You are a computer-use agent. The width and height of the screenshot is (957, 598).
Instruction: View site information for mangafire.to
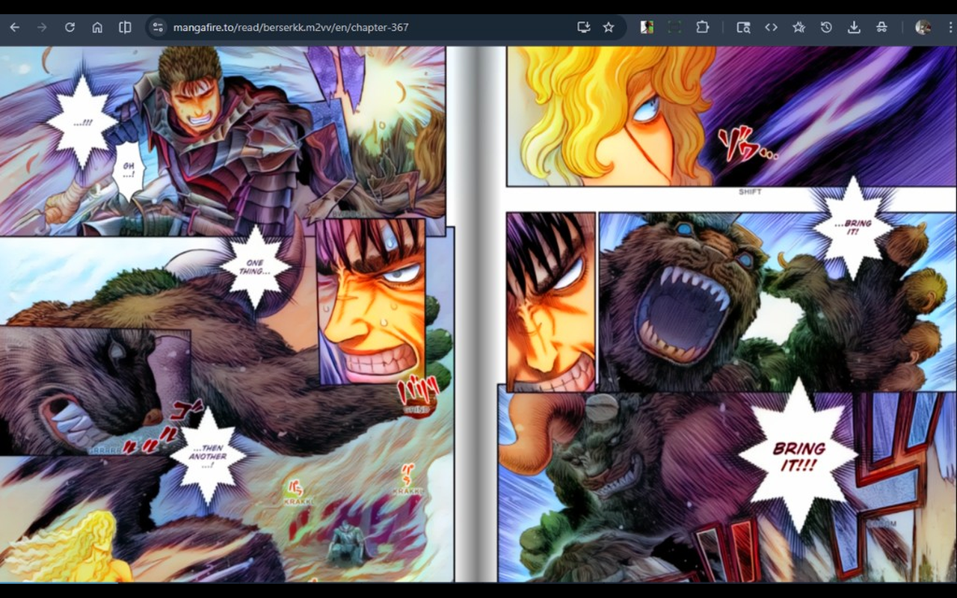pyautogui.click(x=158, y=27)
